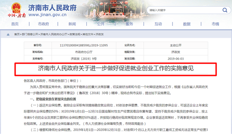Click the 发文日期 label cell

130,59
